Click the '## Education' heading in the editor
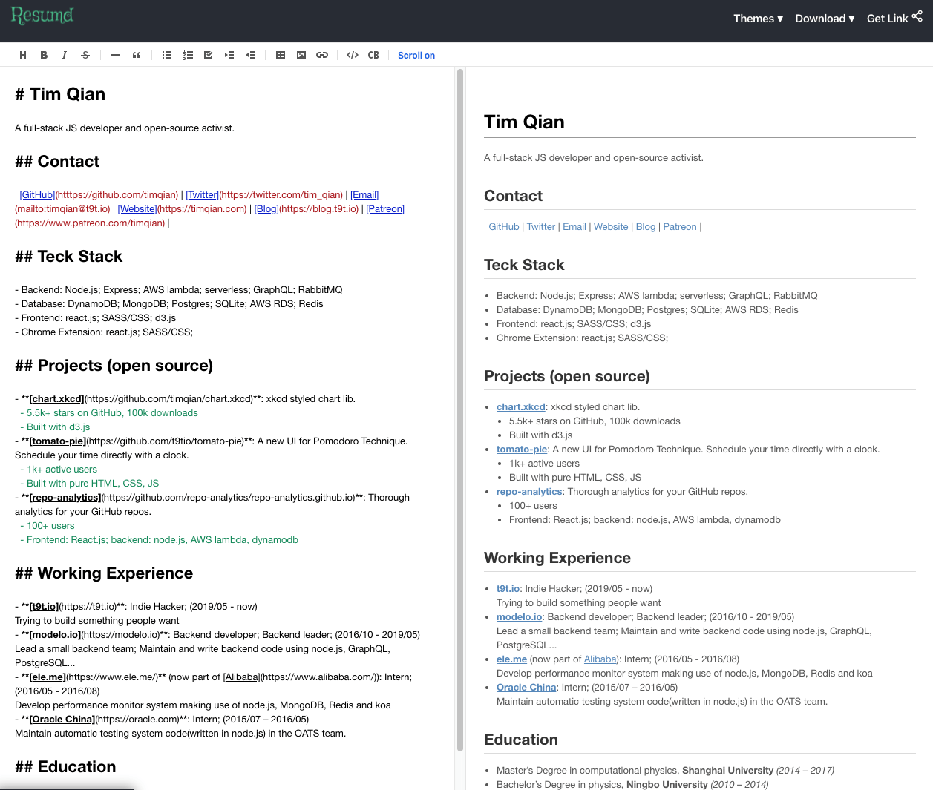 click(x=65, y=767)
